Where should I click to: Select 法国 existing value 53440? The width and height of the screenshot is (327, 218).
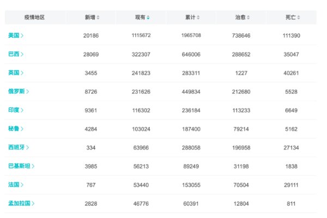[x=141, y=185]
